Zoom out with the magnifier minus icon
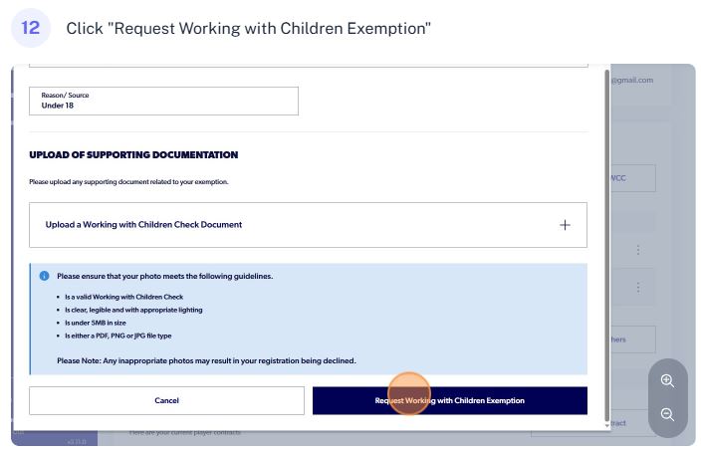Viewport: 701px width, 452px height. pyautogui.click(x=667, y=414)
